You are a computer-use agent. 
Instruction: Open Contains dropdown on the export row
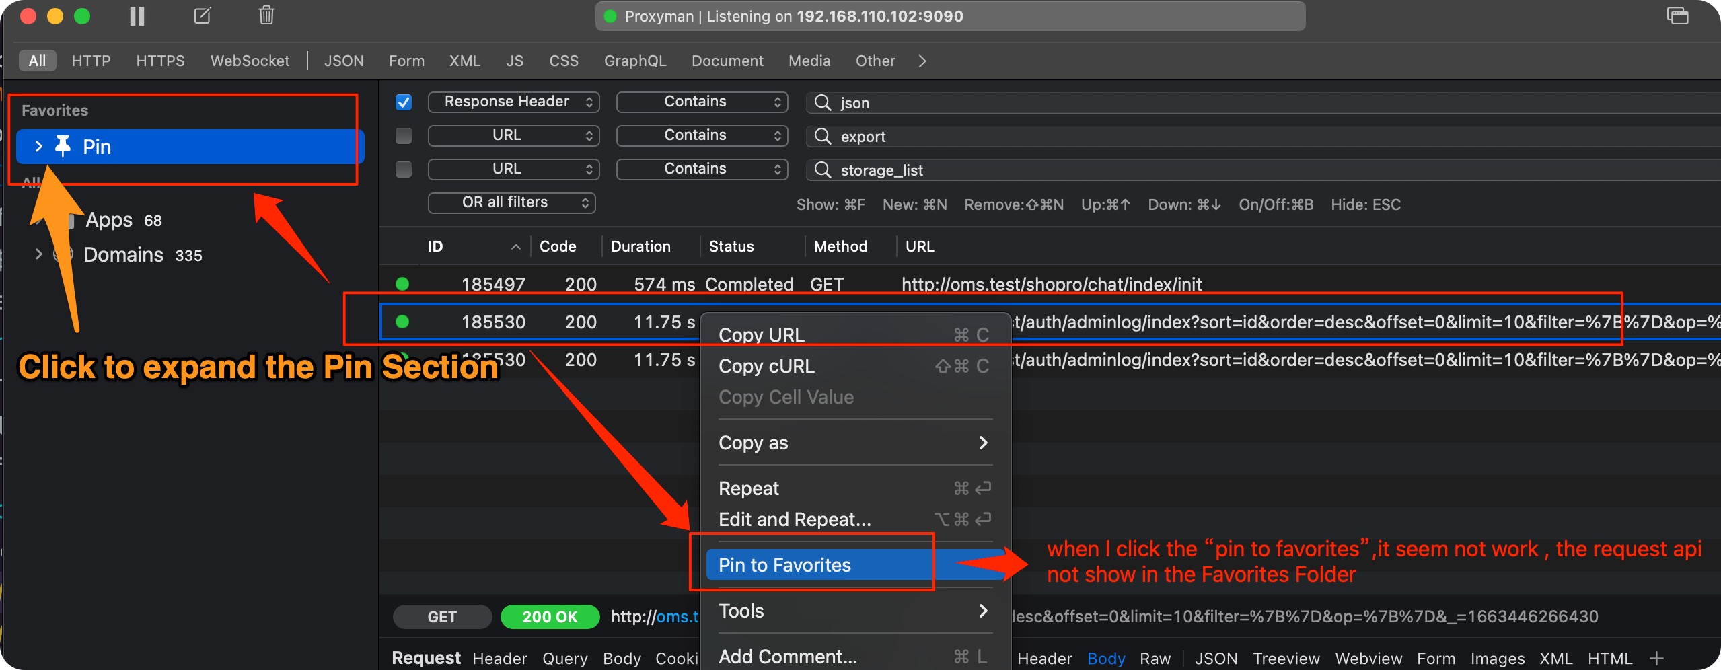coord(702,135)
